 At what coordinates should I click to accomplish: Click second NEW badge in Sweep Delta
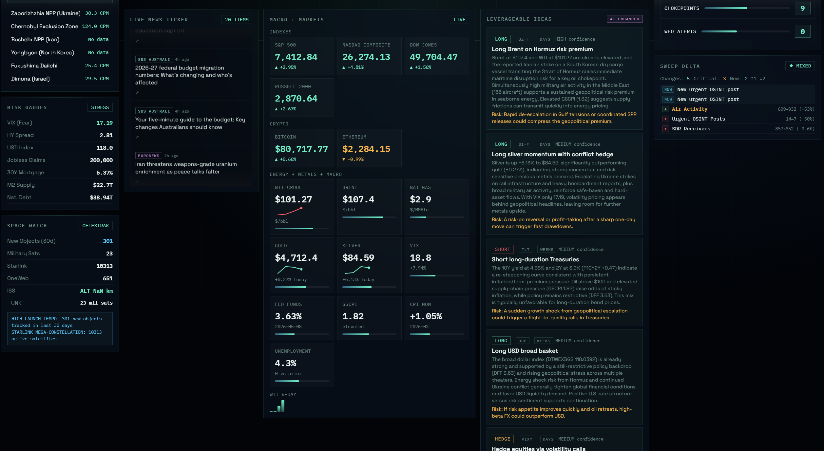click(668, 99)
